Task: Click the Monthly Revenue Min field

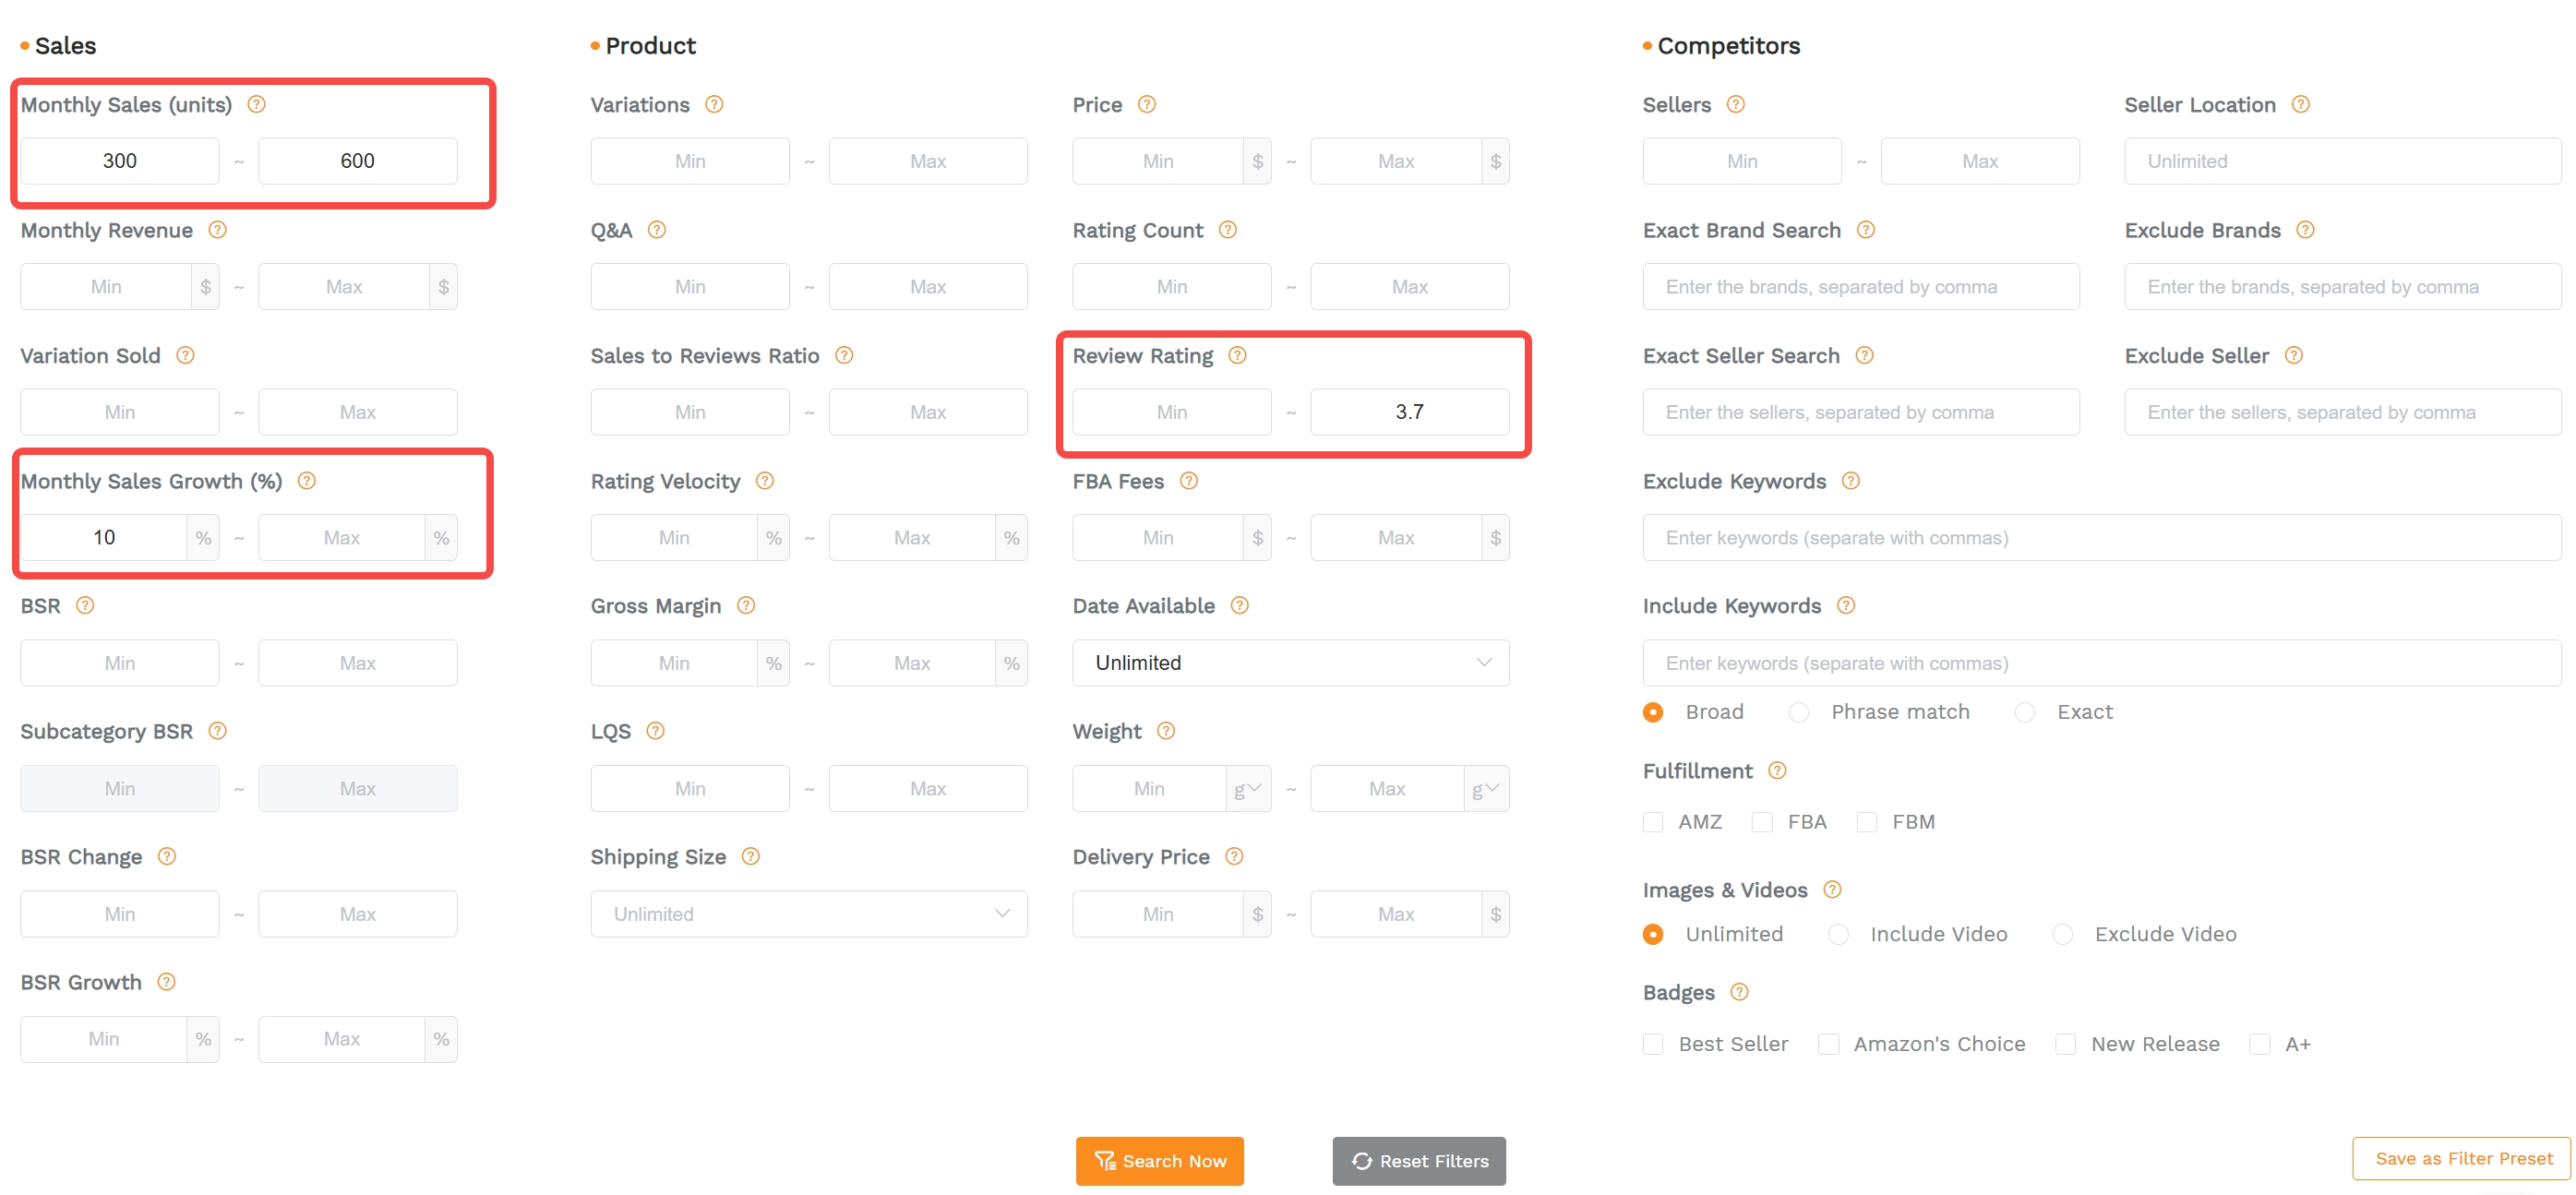Action: click(x=106, y=287)
